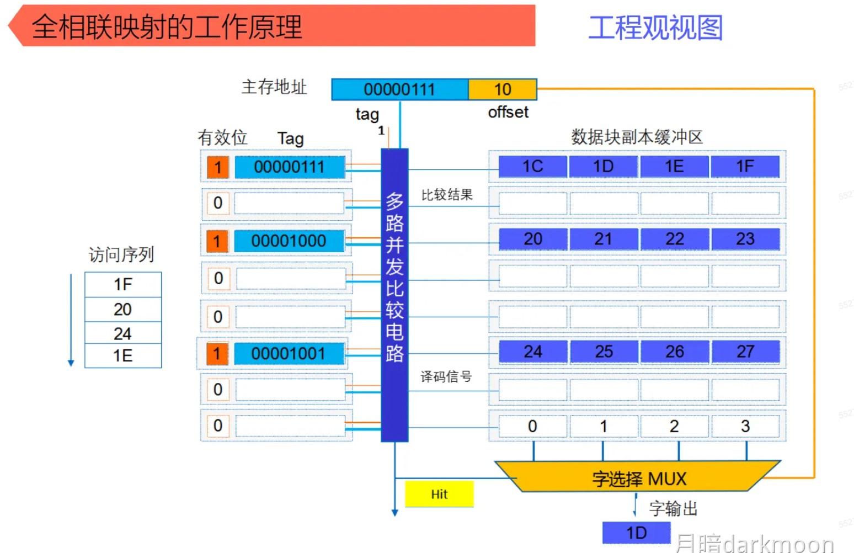Viewport: 854px width, 553px height.
Task: Select entry 24 in the 访问序列 list
Action: point(123,333)
